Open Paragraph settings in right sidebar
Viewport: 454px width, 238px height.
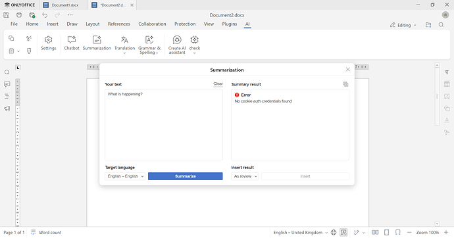click(447, 72)
